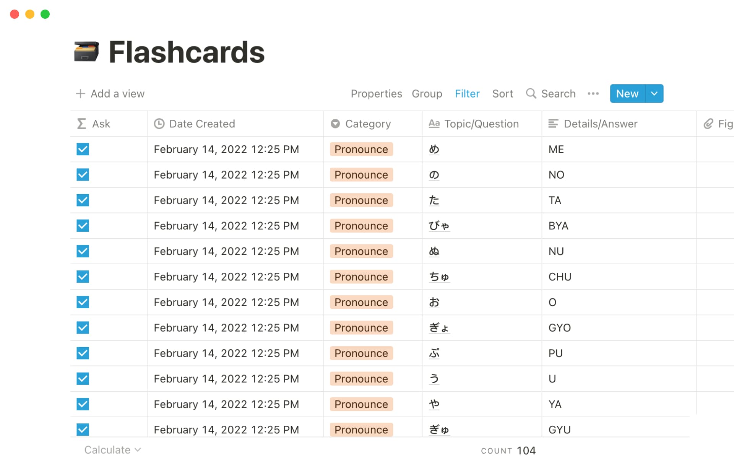Expand the Properties panel
The image size is (734, 459).
pyautogui.click(x=376, y=93)
